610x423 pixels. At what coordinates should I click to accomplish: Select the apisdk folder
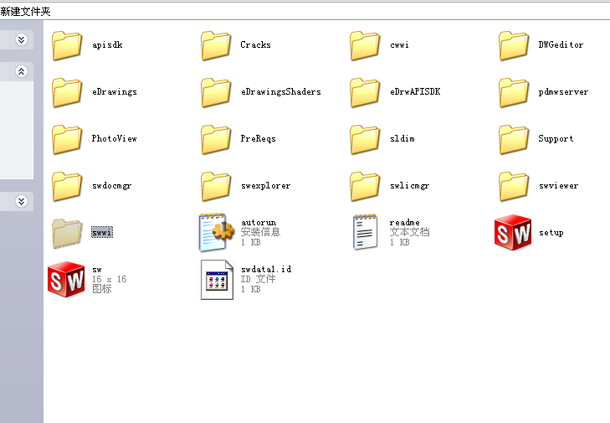(x=67, y=45)
